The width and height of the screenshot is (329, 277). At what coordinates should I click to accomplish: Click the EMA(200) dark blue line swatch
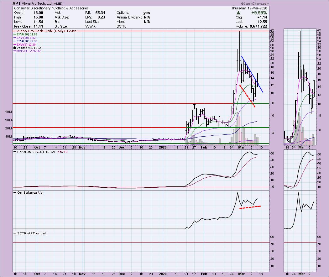pos(15,41)
